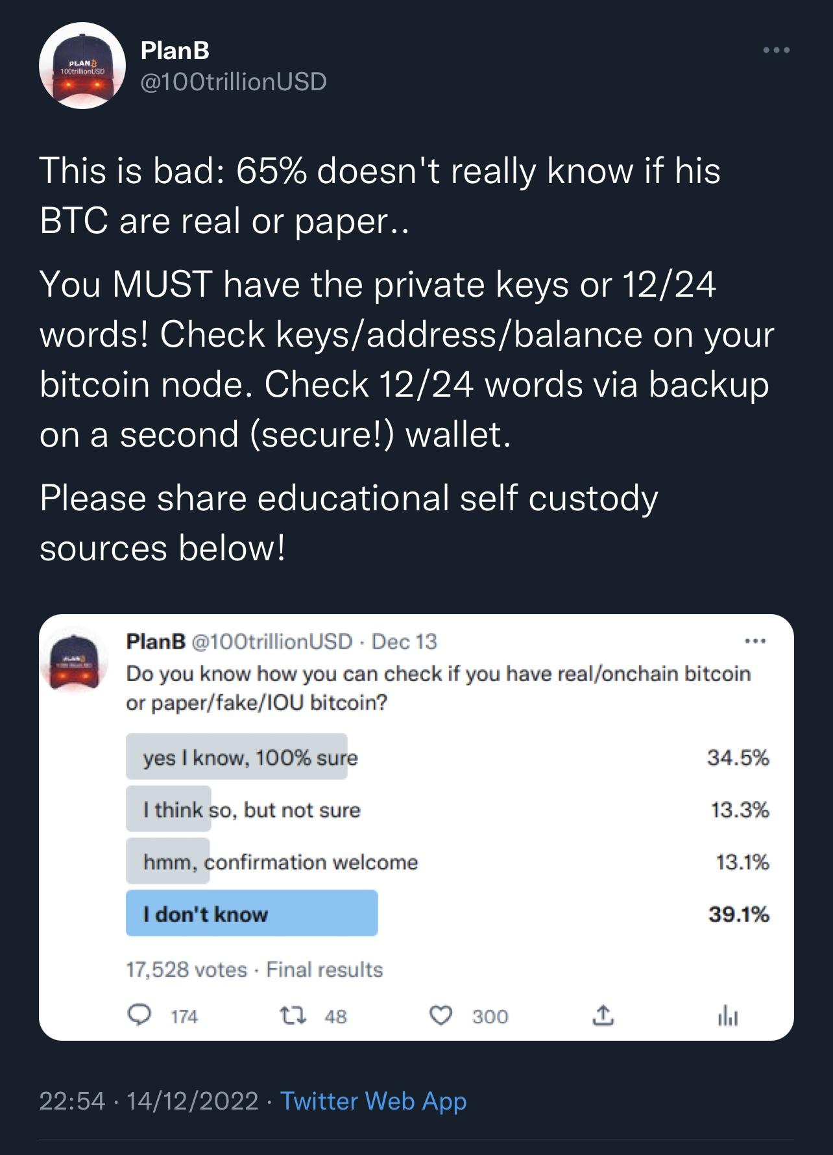
Task: Select poll option 'yes I know, 100% sure'
Action: [x=448, y=757]
